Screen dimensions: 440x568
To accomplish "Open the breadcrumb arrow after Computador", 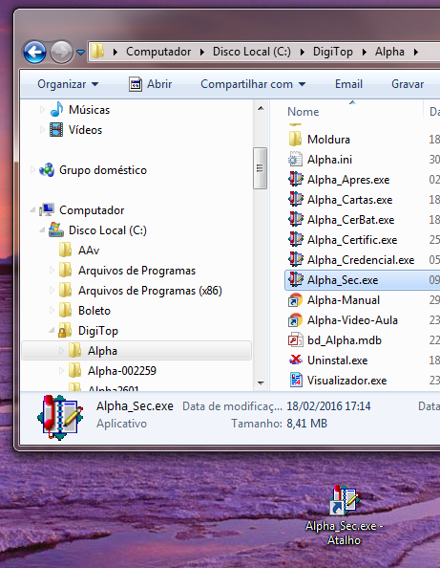I will tap(202, 53).
